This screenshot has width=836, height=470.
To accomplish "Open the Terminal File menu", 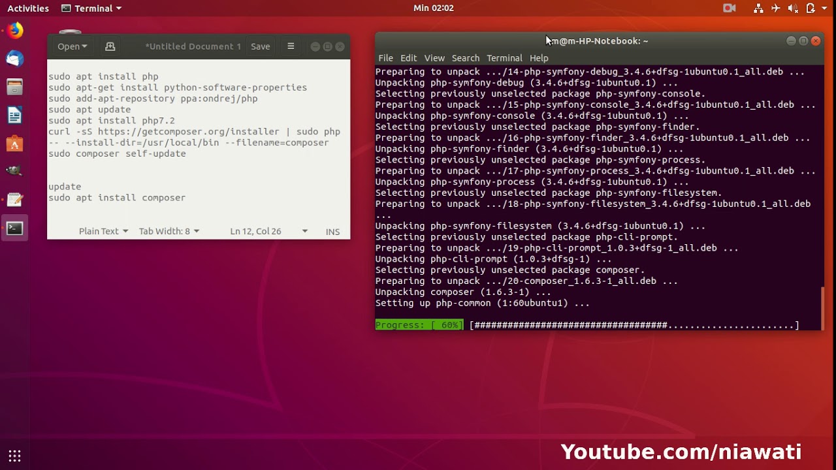I will [x=385, y=58].
